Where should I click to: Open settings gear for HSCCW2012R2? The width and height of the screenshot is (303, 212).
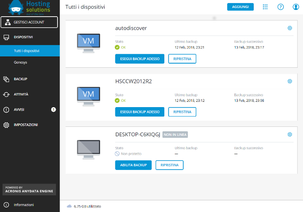(290, 81)
